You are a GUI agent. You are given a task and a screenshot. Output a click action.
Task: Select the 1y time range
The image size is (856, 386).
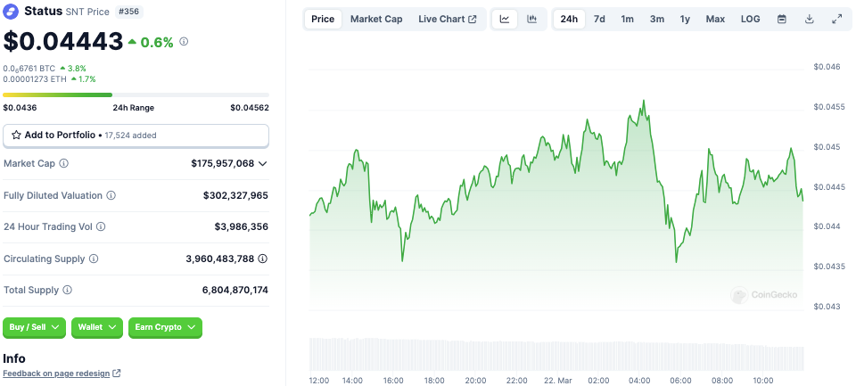tap(685, 19)
